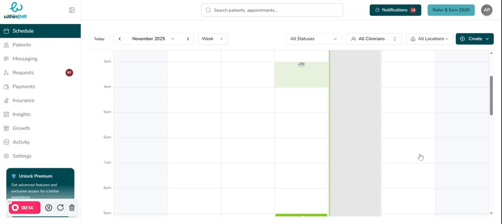The width and height of the screenshot is (502, 224).
Task: Pause the recording
Action: point(49,208)
